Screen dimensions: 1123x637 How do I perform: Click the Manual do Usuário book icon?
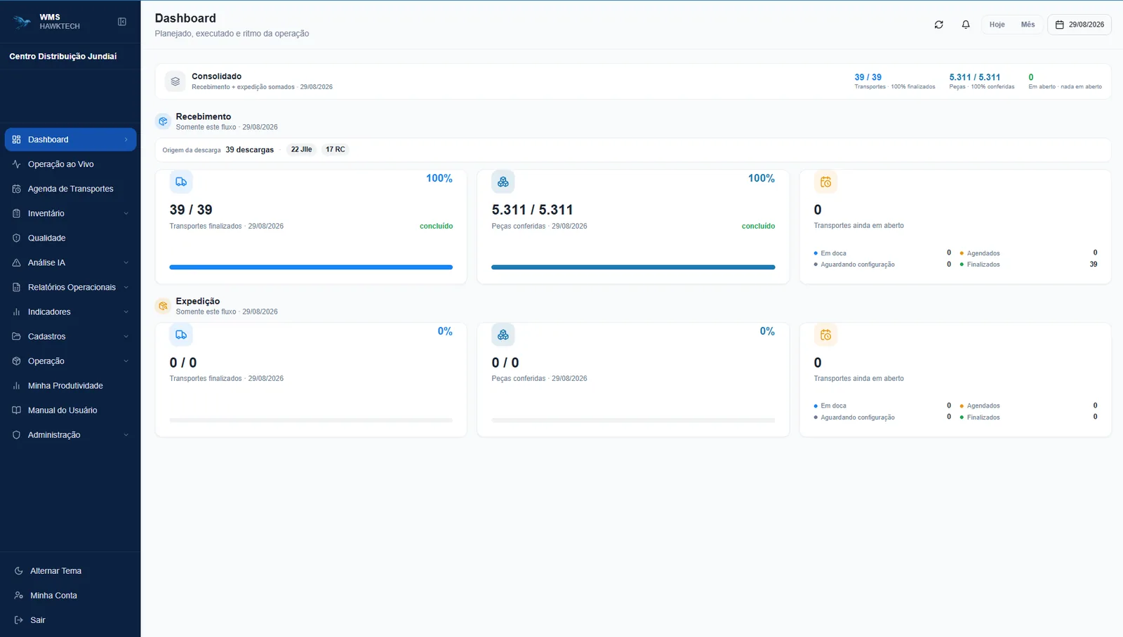16,410
